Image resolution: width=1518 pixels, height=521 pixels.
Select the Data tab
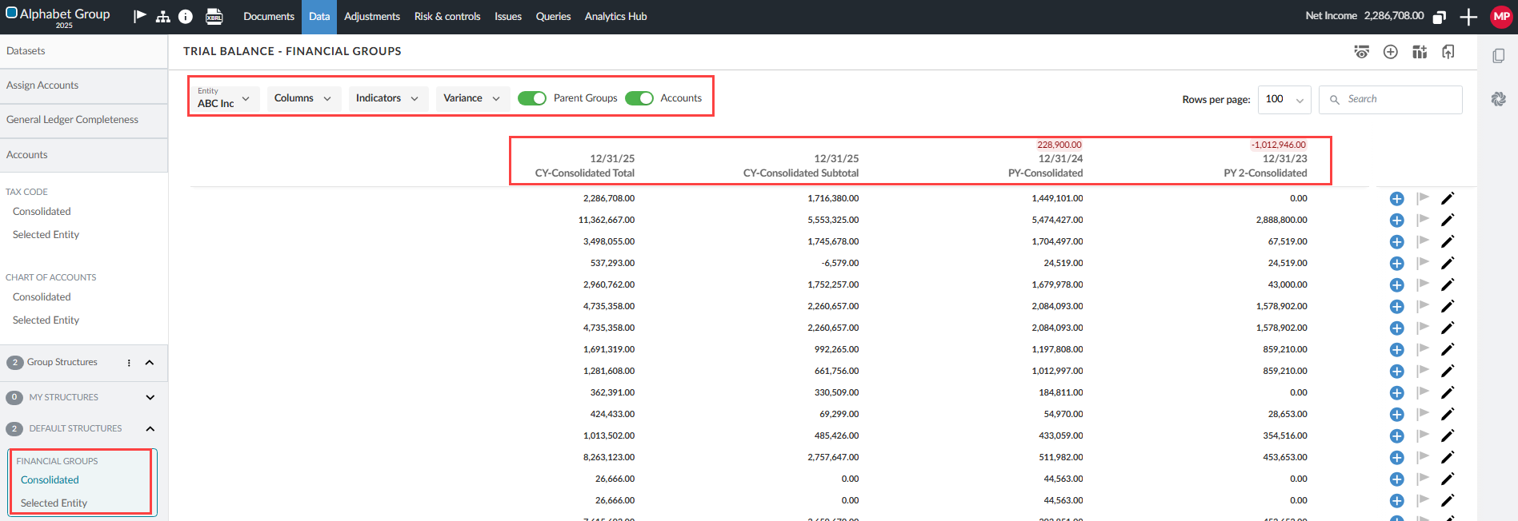click(319, 17)
